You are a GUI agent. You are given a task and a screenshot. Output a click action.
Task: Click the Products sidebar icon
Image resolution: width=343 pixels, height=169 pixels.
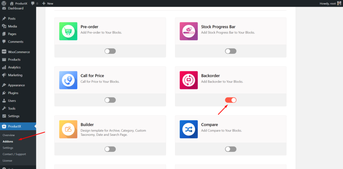tap(4, 60)
